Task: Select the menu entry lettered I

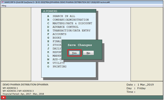Action: [54, 45]
